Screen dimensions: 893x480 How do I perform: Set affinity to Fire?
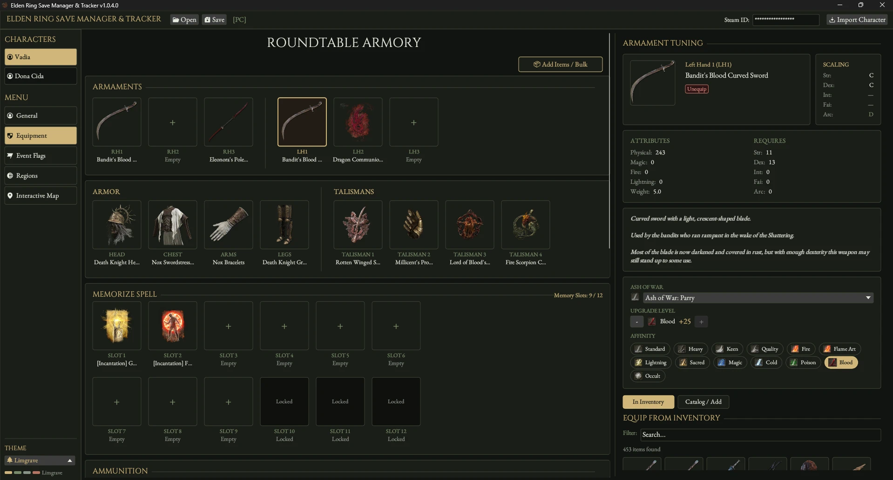click(x=801, y=349)
